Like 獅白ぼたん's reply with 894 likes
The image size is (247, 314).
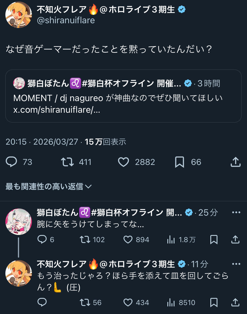tap(128, 239)
